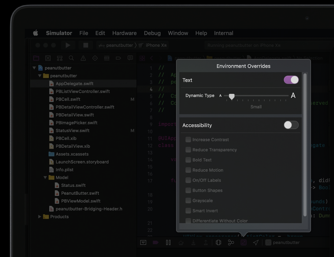The image size is (334, 257).
Task: Open the Source Control navigator
Action: 48,58
